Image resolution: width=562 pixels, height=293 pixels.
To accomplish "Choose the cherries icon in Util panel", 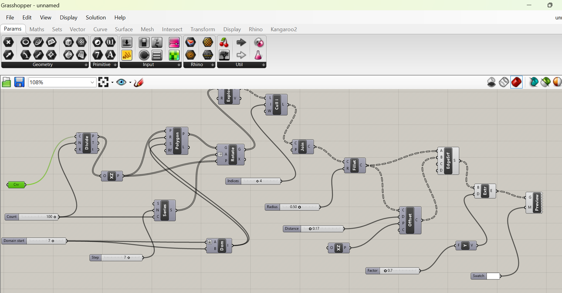I will coord(224,43).
